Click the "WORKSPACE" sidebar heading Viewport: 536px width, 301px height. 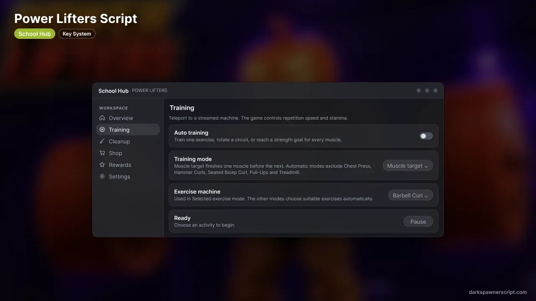(x=113, y=108)
